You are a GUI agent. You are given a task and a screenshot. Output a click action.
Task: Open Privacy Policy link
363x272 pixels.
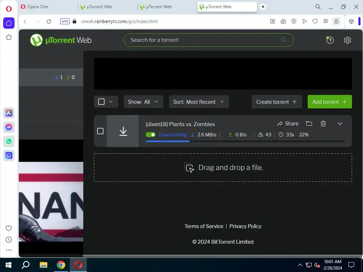click(x=245, y=226)
